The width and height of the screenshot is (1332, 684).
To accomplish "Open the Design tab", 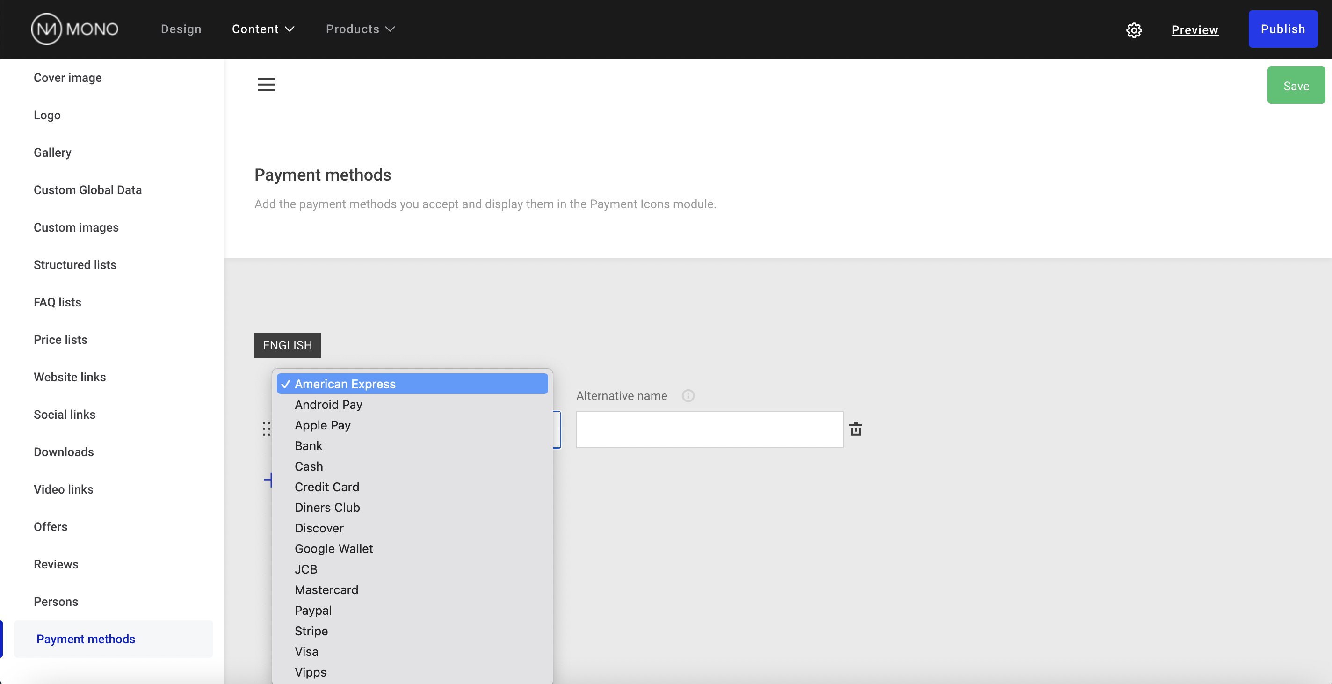I will tap(181, 29).
